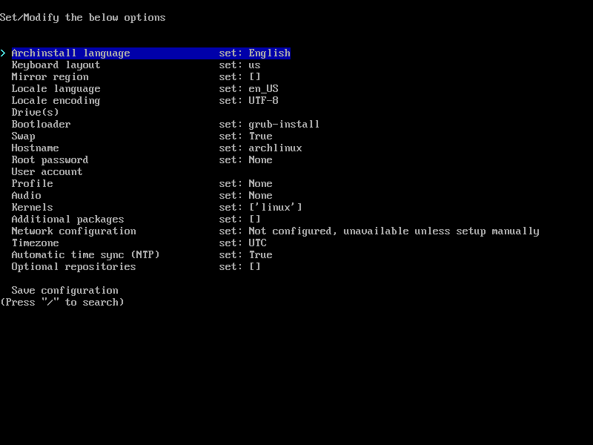Click the 'Set/Modify the below options' heading
This screenshot has height=445, width=593.
pyautogui.click(x=83, y=18)
